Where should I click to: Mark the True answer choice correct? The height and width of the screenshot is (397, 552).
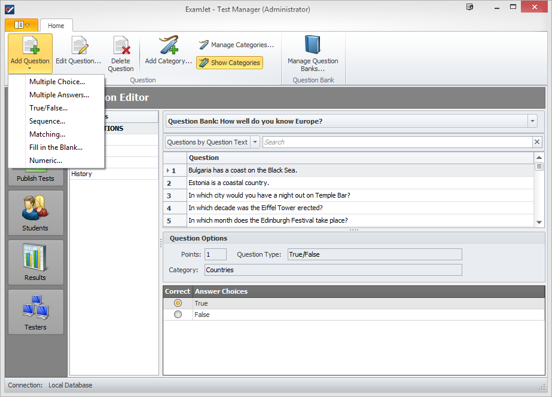(178, 303)
